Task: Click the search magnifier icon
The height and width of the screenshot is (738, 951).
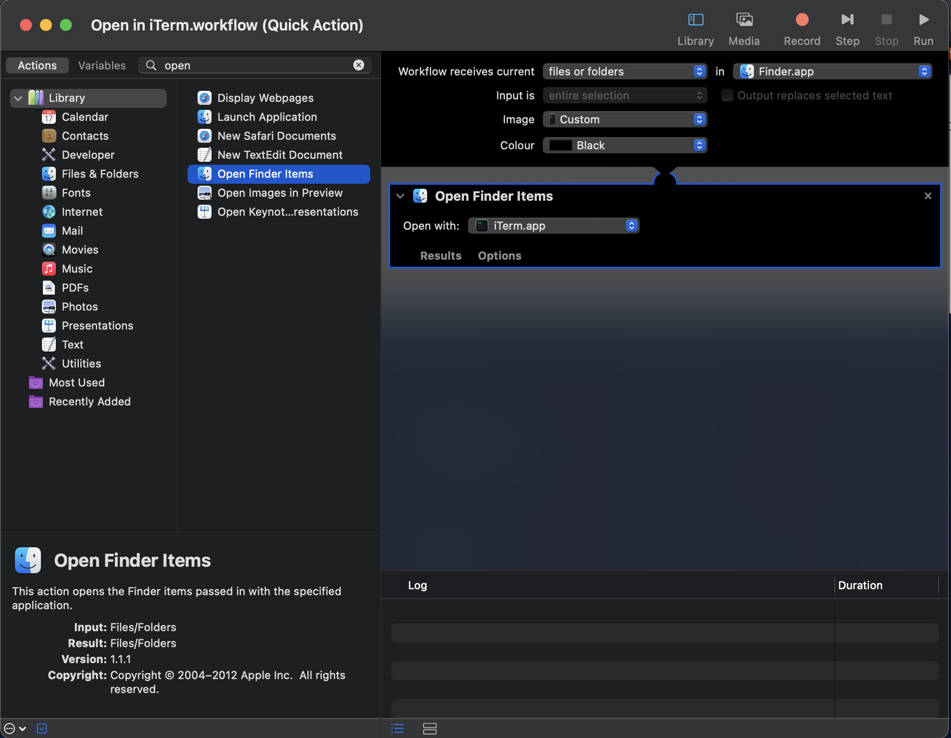Action: click(x=151, y=65)
